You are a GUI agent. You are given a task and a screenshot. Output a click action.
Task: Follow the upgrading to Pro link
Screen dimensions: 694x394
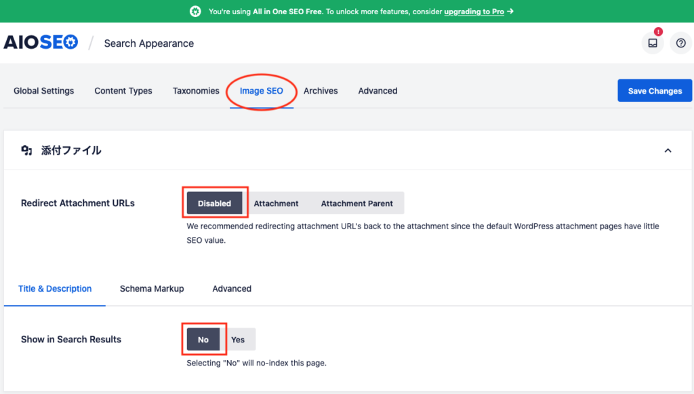pos(474,12)
